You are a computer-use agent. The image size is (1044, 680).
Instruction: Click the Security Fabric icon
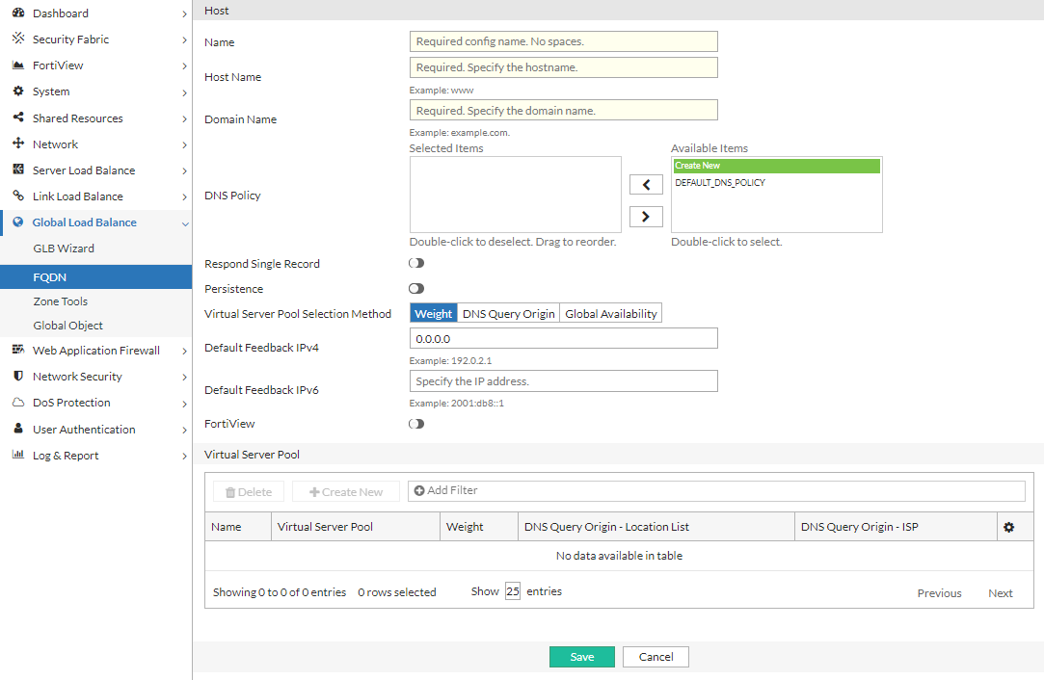[17, 39]
